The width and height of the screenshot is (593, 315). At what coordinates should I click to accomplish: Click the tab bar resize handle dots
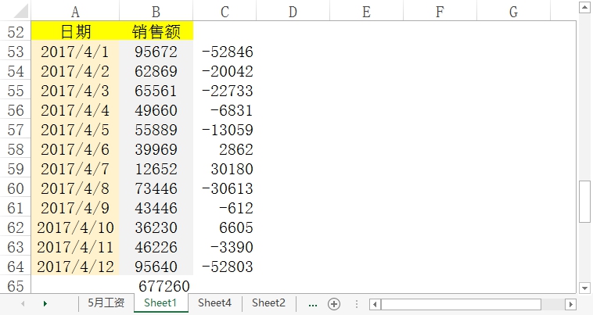pos(356,304)
